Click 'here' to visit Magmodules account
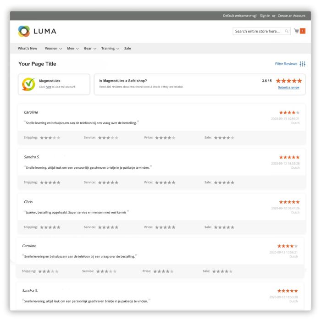The image size is (321, 321). coord(48,87)
